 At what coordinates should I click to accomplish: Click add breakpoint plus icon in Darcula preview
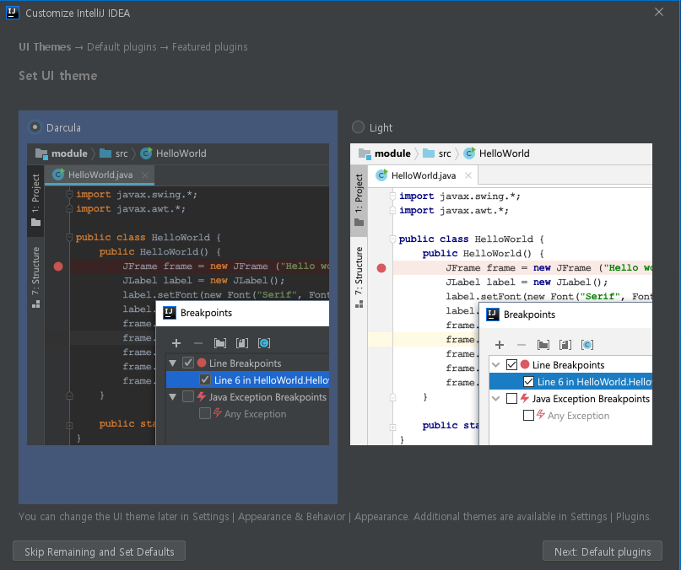pyautogui.click(x=176, y=343)
